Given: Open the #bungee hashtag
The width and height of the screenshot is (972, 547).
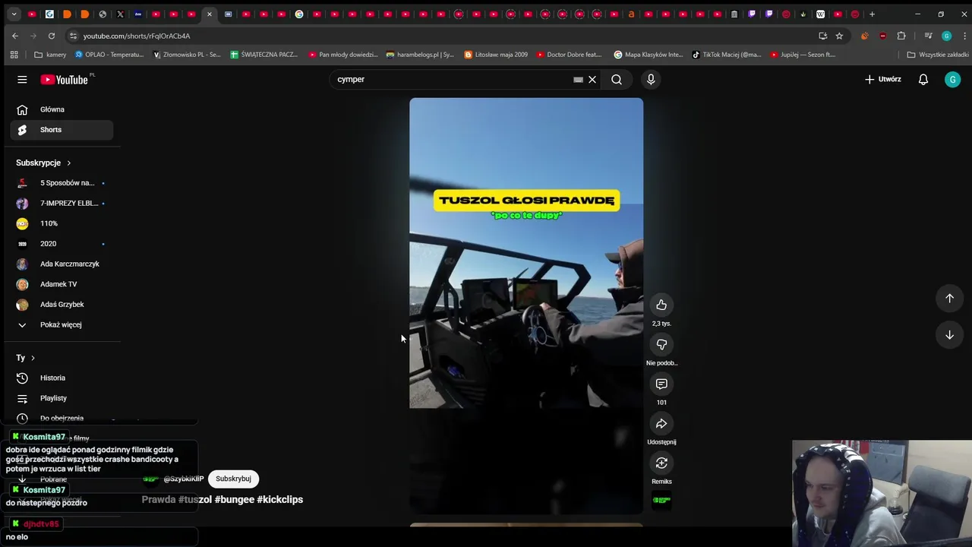Looking at the screenshot, I should point(235,499).
